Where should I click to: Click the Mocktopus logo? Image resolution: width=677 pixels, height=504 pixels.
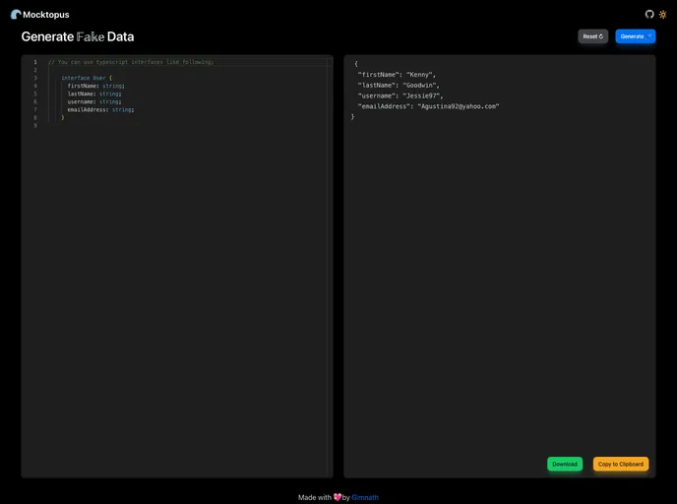pyautogui.click(x=16, y=14)
